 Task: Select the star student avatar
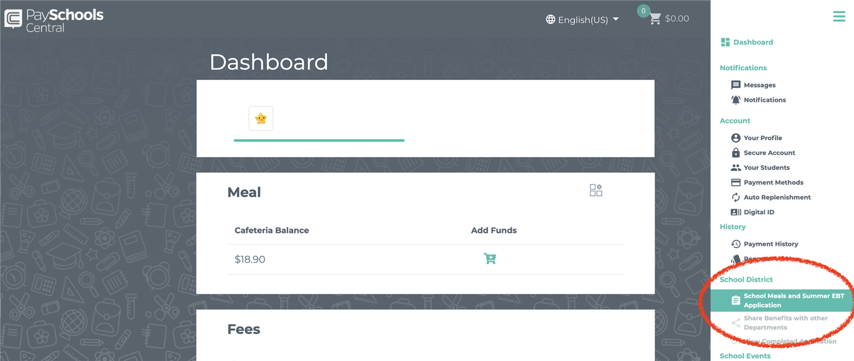261,118
